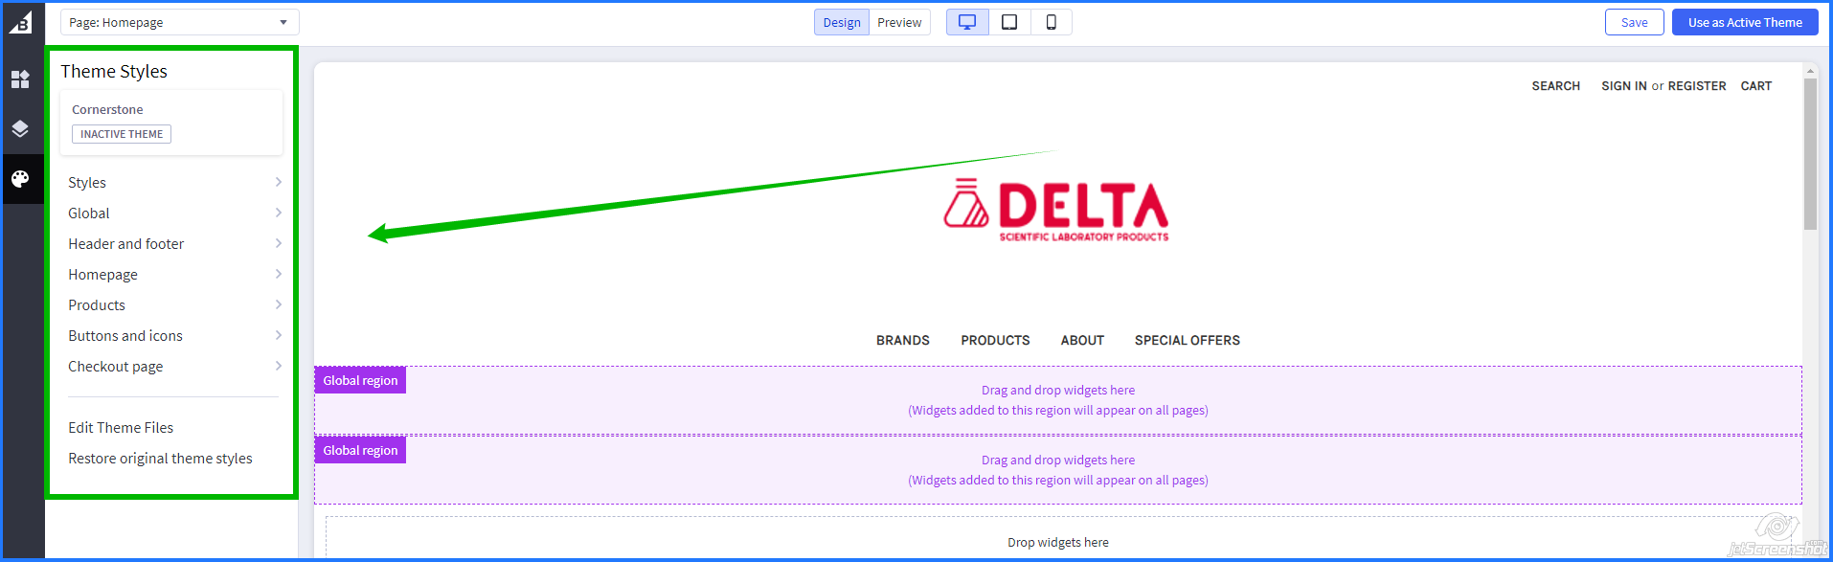Click the Save button
Screen dimensions: 1833x562
pyautogui.click(x=1634, y=22)
